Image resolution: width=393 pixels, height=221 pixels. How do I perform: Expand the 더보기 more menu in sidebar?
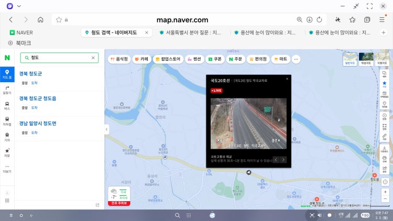(x=7, y=168)
